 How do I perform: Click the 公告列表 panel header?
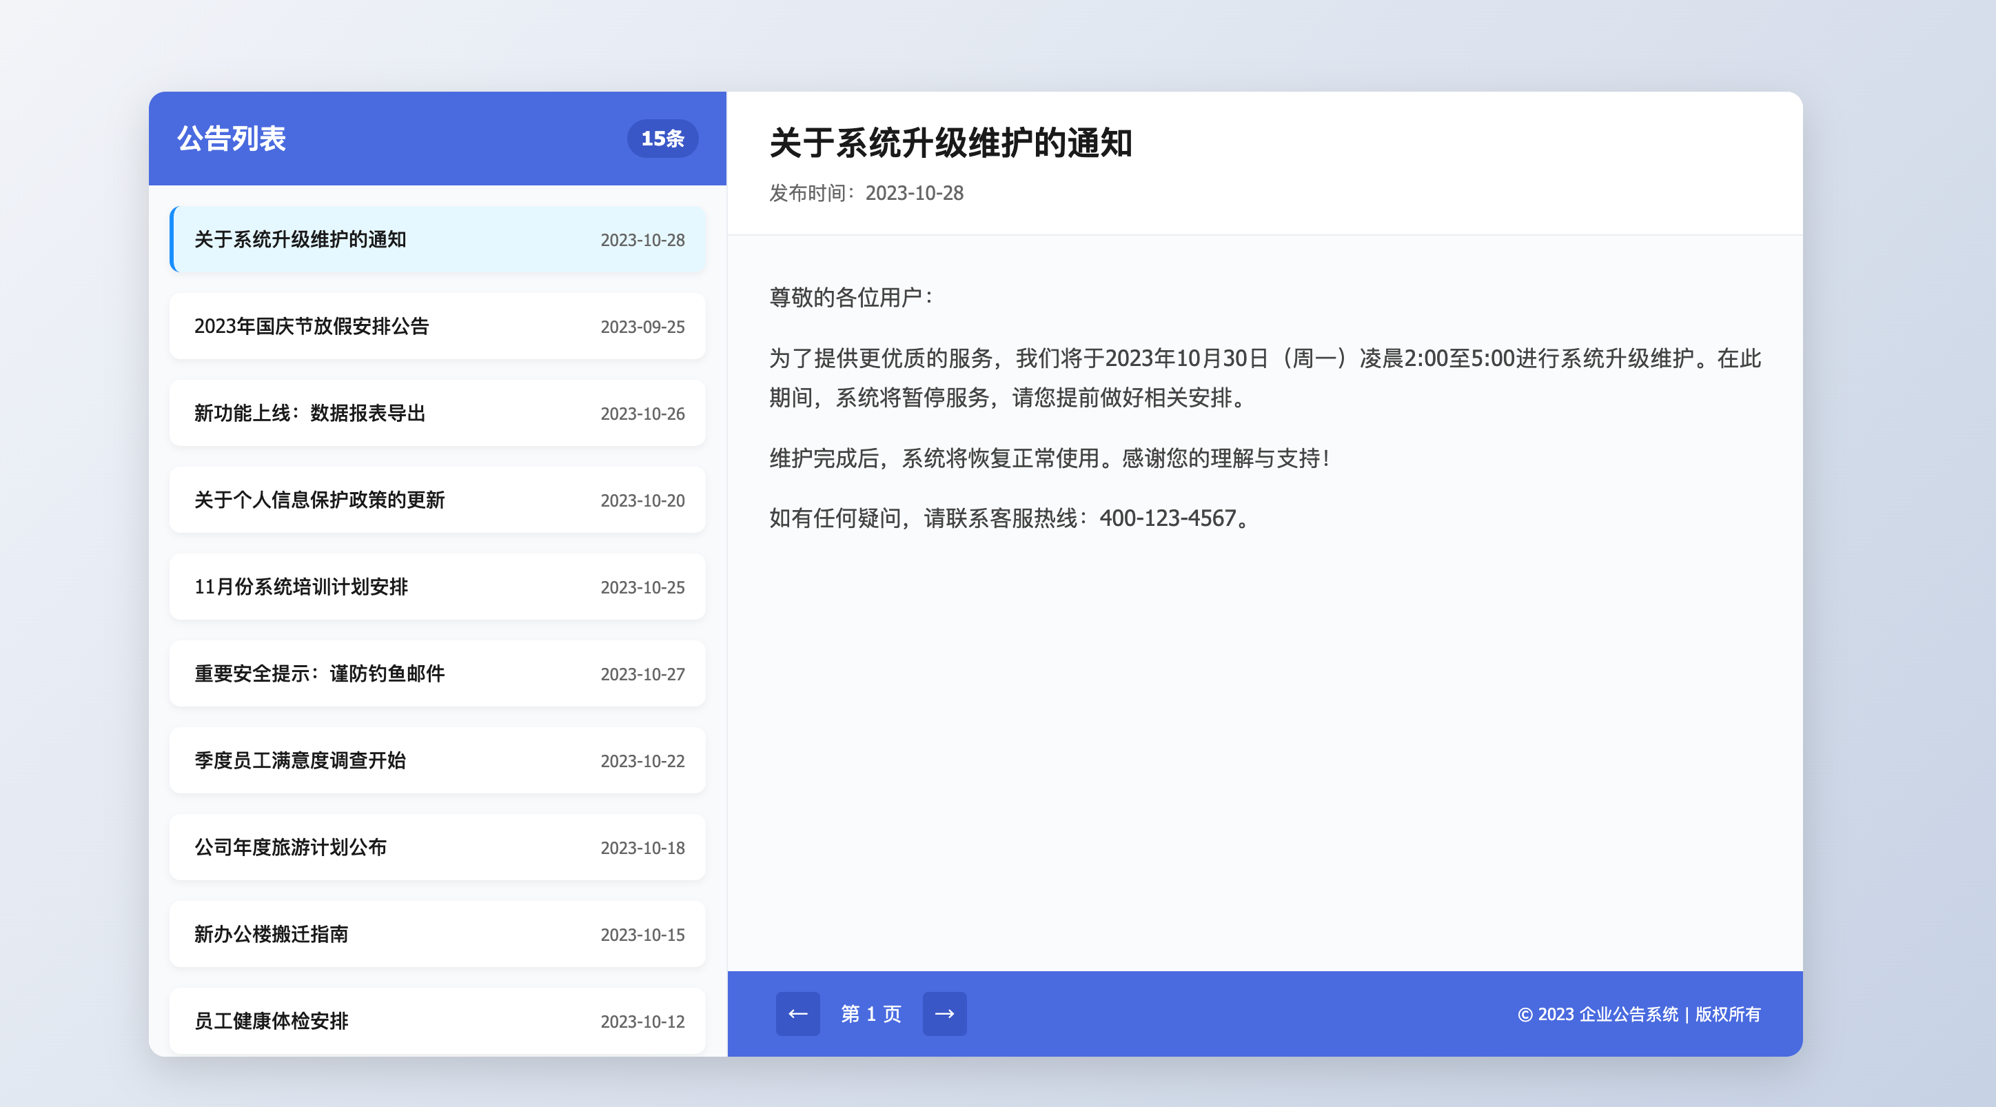(x=232, y=139)
